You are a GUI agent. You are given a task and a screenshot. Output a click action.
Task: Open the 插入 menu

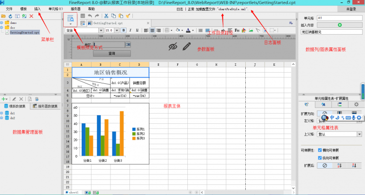click(x=37, y=9)
